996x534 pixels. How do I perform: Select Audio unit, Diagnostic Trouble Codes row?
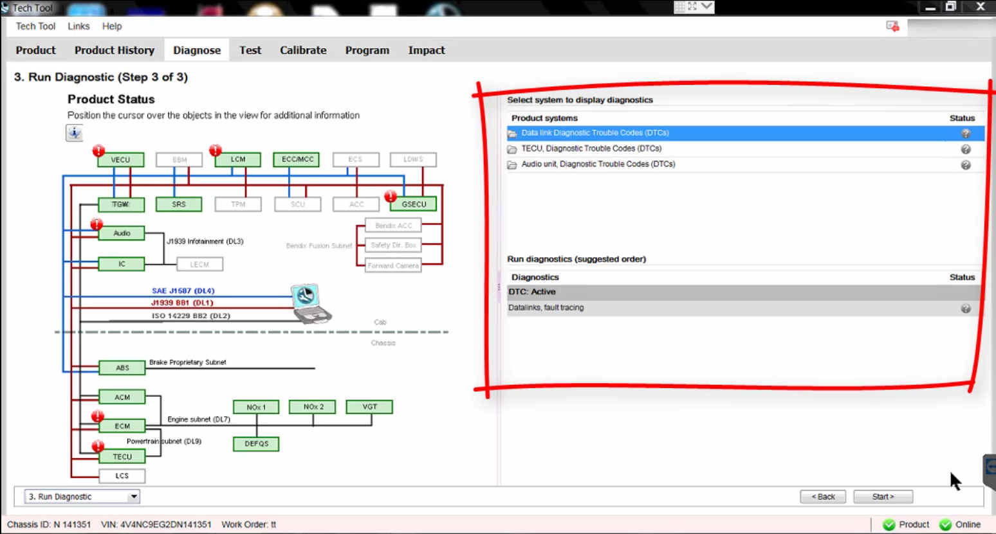[x=745, y=165]
